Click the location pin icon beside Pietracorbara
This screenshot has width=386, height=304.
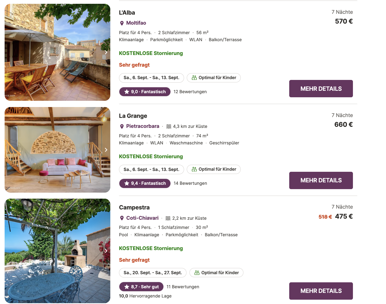click(x=122, y=127)
